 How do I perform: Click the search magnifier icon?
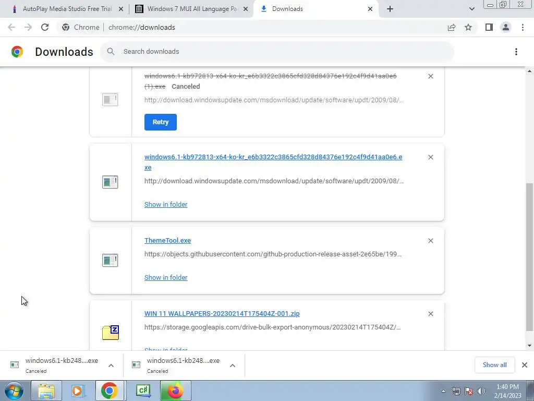pos(111,52)
